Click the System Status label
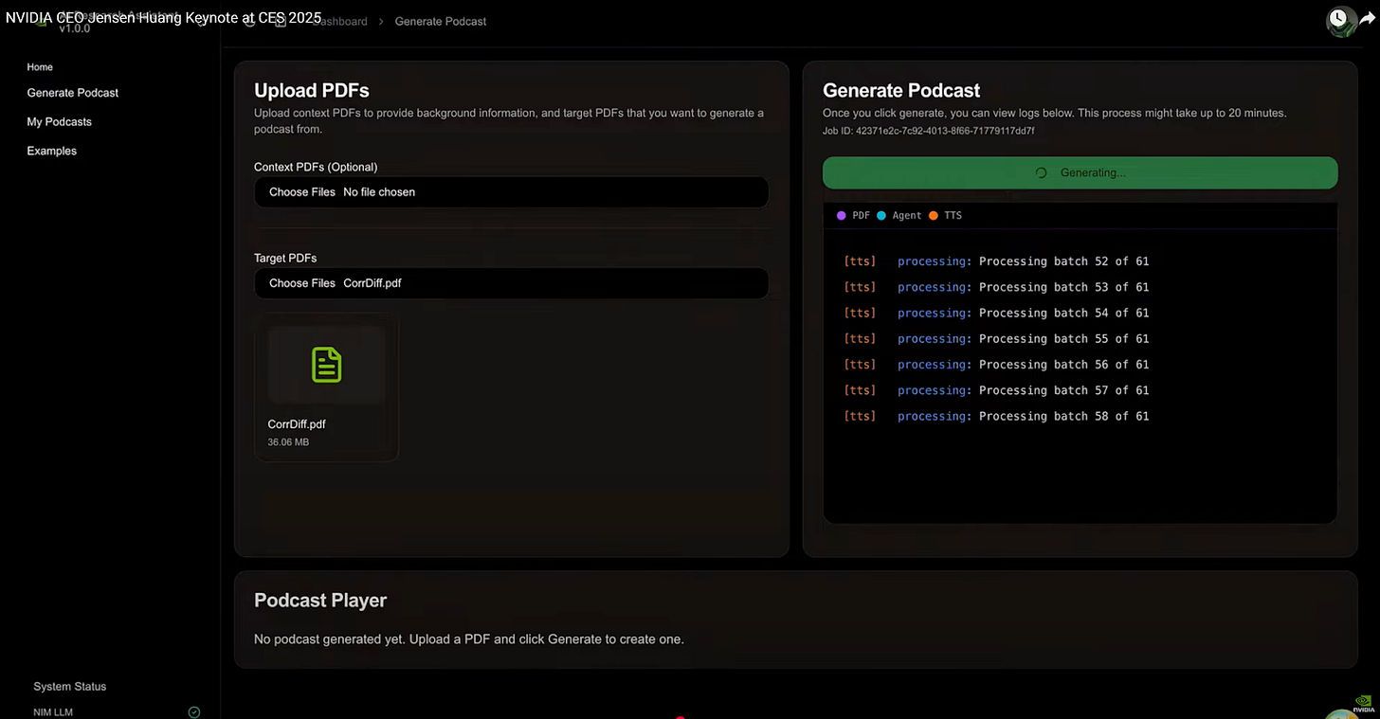This screenshot has width=1380, height=719. point(70,687)
